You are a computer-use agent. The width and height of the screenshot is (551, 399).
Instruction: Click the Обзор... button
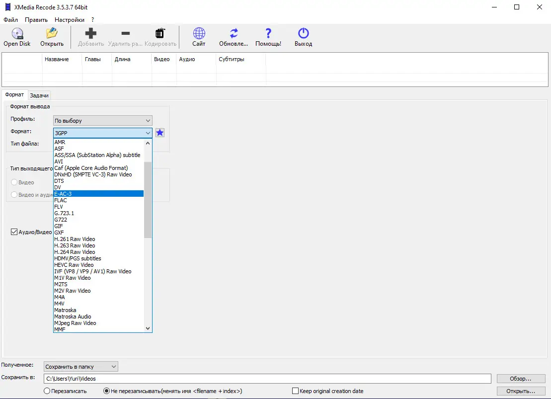(x=520, y=379)
